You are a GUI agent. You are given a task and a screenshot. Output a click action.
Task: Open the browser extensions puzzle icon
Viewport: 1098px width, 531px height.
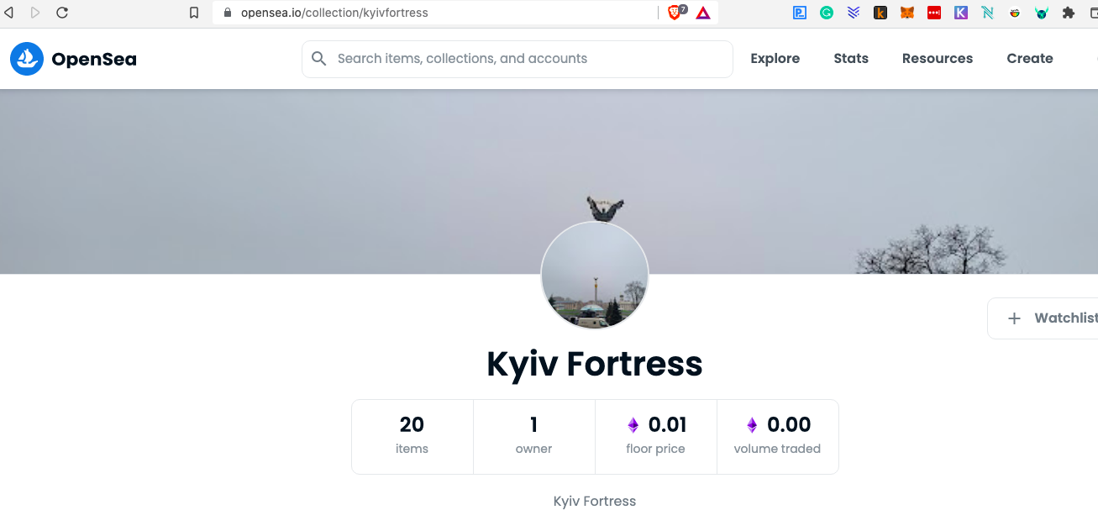1069,13
